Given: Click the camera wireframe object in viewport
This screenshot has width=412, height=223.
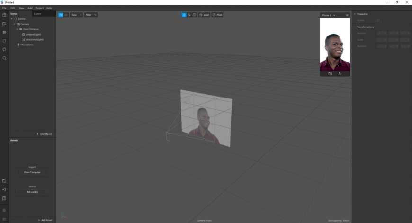Looking at the screenshot, I should pos(168,136).
